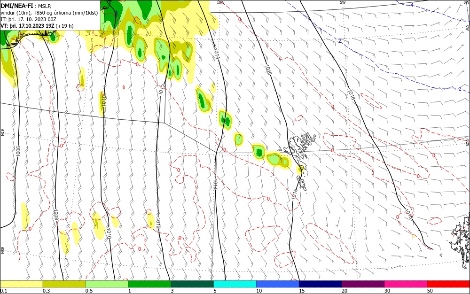470x294 pixels.
Task: Click the 1008 isobar label
Action: click(56, 215)
